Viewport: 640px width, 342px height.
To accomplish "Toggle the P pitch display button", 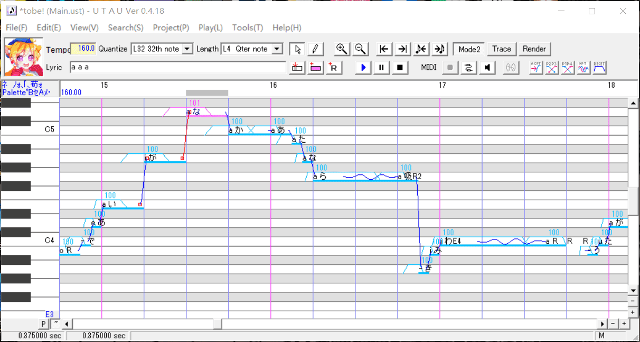I will pyautogui.click(x=43, y=323).
